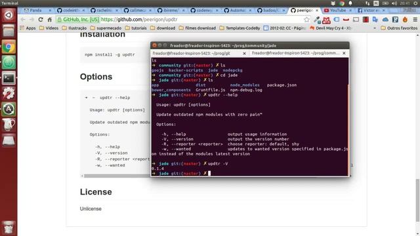Image resolution: width=420 pixels, height=236 pixels.
Task: Open the green round app in dock
Action: click(9, 62)
